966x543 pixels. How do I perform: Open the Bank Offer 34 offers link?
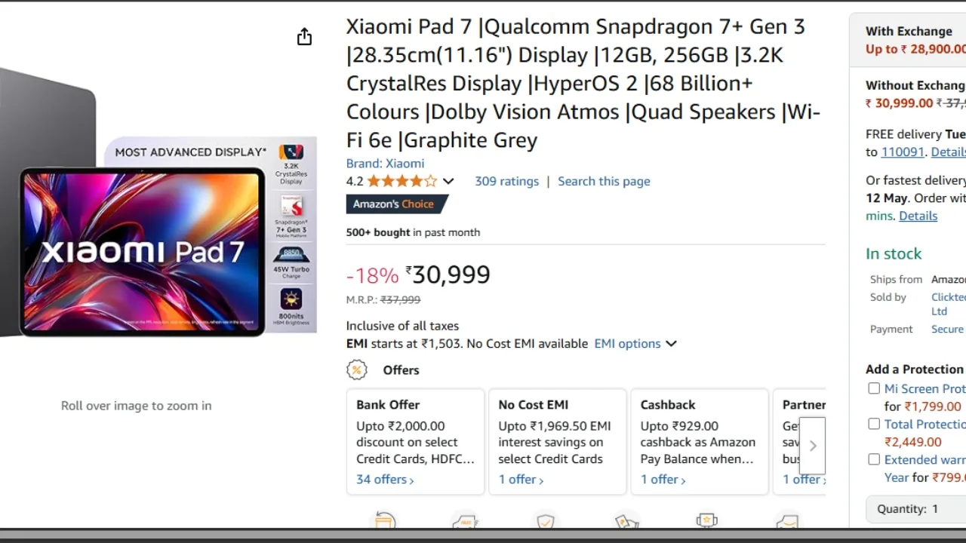pos(385,480)
